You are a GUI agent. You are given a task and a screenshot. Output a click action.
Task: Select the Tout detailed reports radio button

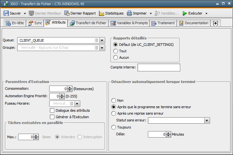[x=116, y=51]
